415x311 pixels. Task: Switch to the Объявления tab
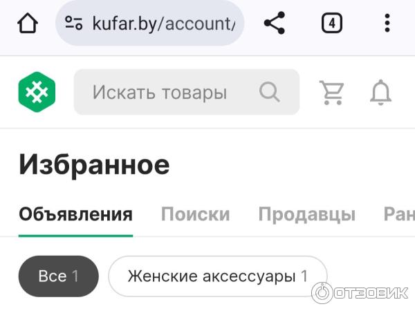(75, 214)
